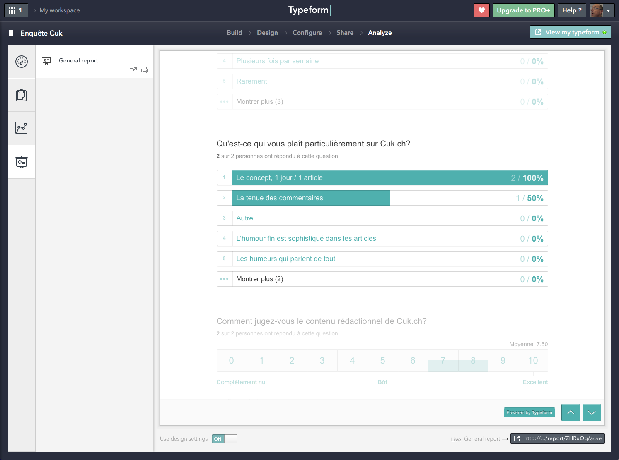The height and width of the screenshot is (460, 619).
Task: Open the live report URL link
Action: (558, 438)
